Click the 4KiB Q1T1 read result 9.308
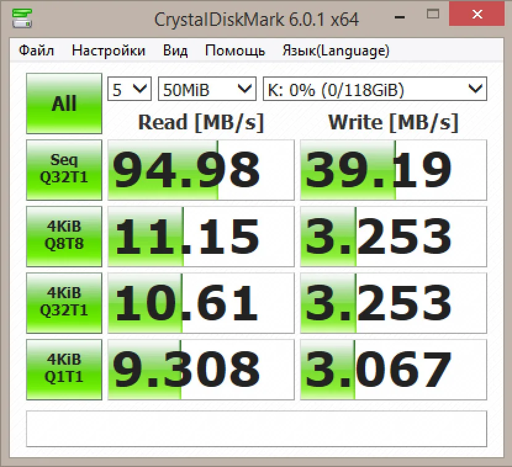Screen dimensions: 512x467 201,370
